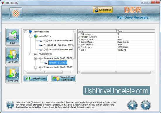Click the '125042688' value cell
The height and width of the screenshot is (113, 161).
pyautogui.click(x=122, y=47)
